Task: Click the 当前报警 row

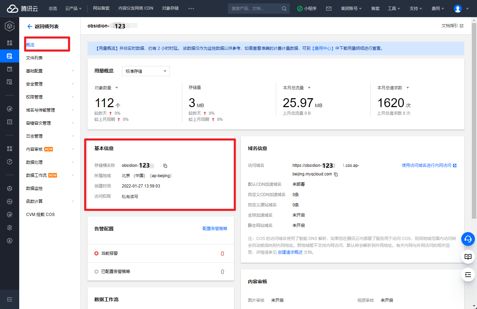Action: (x=161, y=253)
